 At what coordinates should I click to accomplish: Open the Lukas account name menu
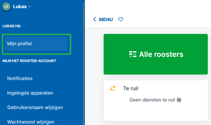coord(20,6)
